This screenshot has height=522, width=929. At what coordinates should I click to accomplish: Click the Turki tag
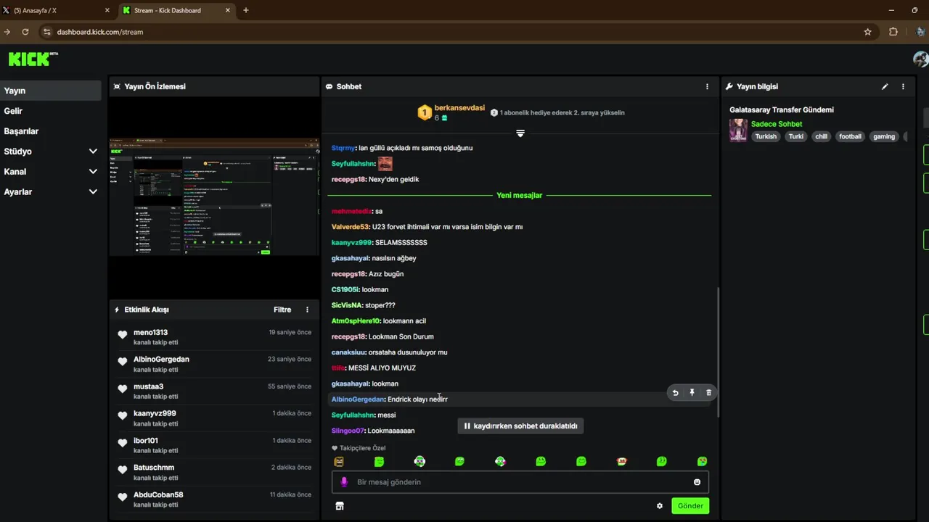pos(796,136)
